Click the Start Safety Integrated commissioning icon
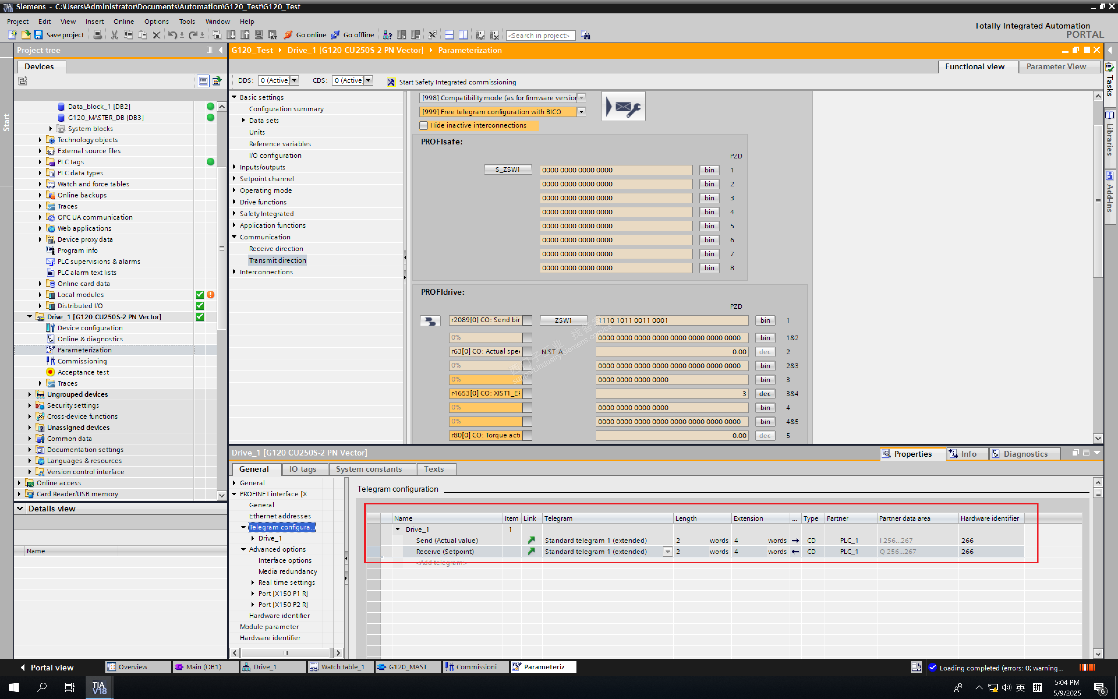 coord(391,82)
